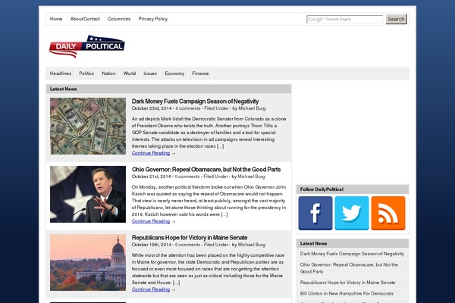Click the October 21st, 2014 article date
The width and height of the screenshot is (455, 303).
point(151,176)
